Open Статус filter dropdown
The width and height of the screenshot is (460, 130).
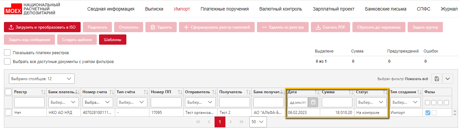coord(371,102)
